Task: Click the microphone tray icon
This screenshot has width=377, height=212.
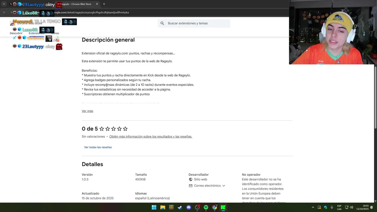Action: (332, 207)
